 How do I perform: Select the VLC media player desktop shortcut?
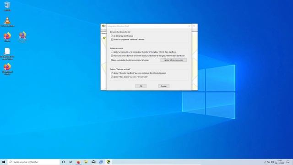click(x=7, y=22)
